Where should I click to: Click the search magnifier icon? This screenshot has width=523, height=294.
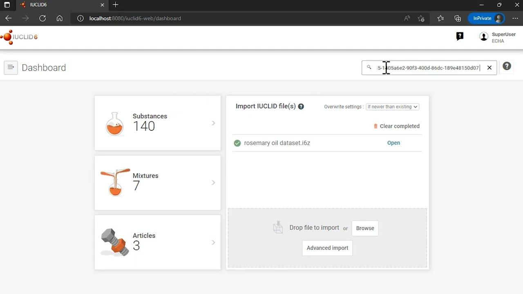pos(369,67)
